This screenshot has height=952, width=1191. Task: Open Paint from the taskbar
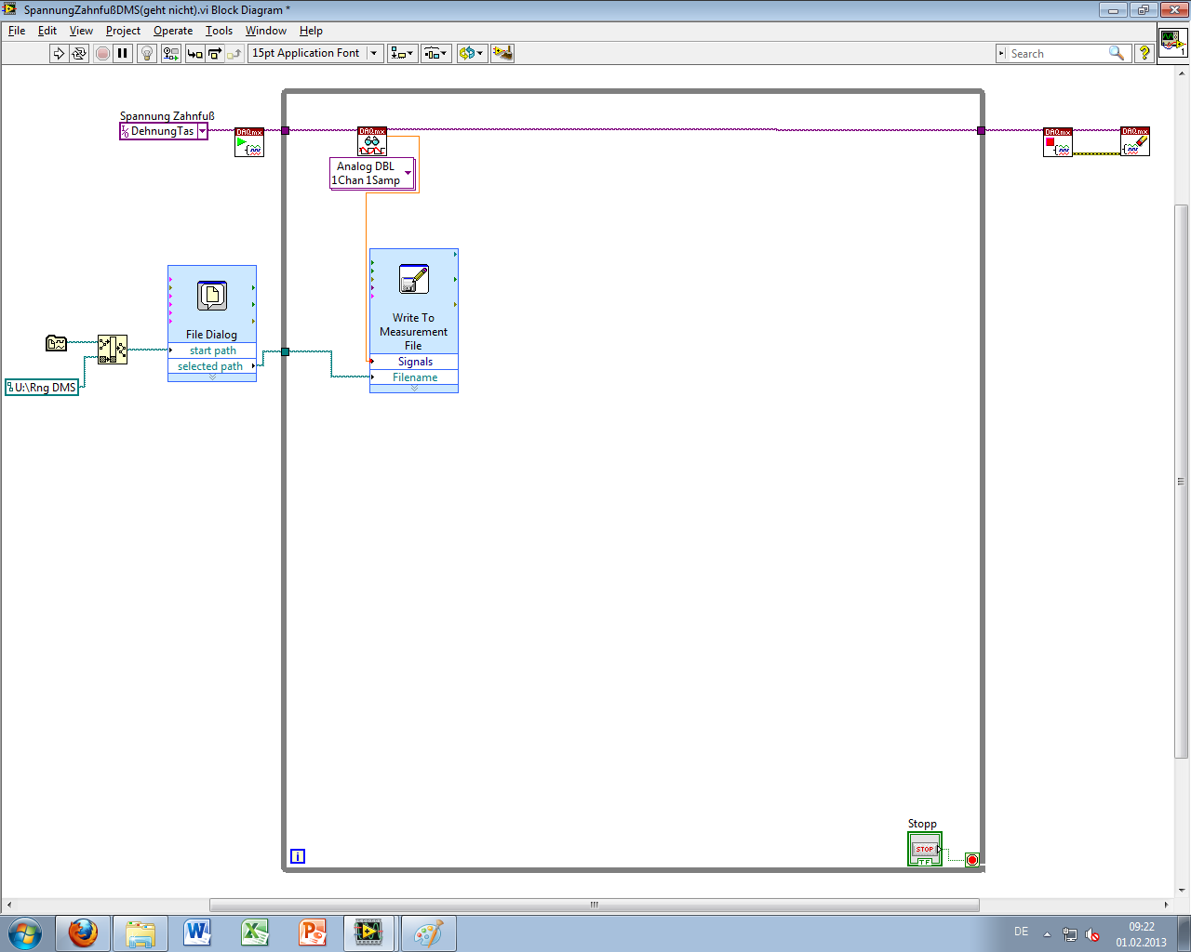pyautogui.click(x=428, y=933)
